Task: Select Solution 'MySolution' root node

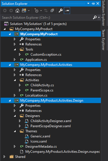Action: pos(38,24)
